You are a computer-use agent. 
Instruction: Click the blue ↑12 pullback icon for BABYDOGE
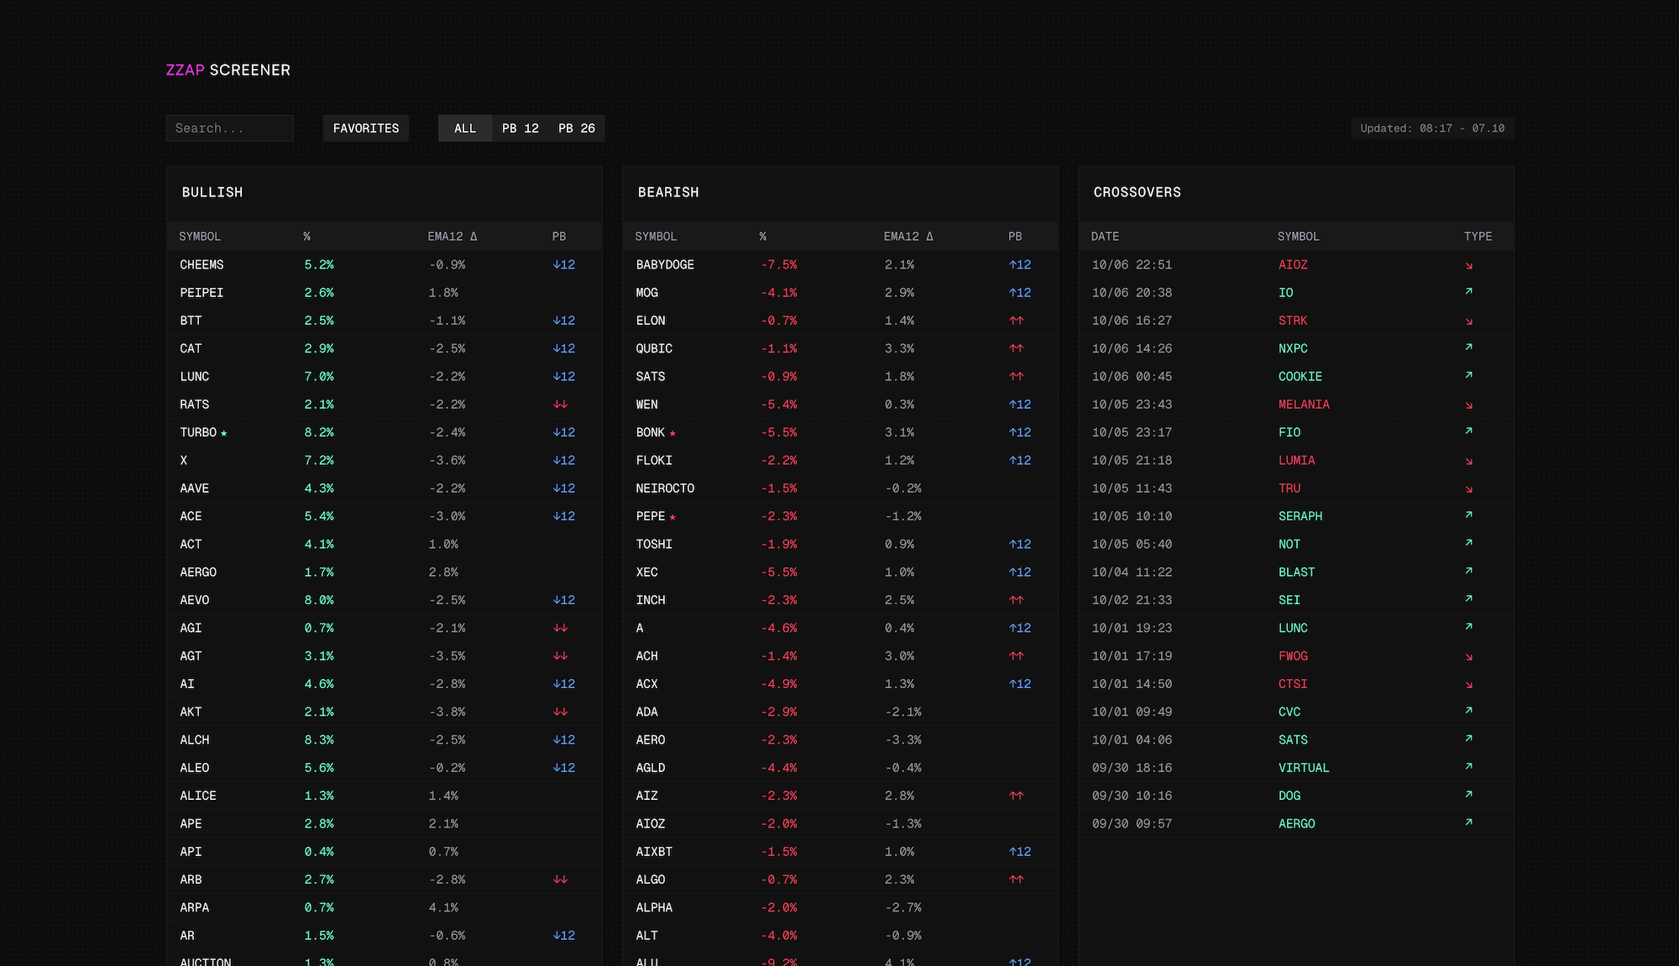(x=1020, y=264)
